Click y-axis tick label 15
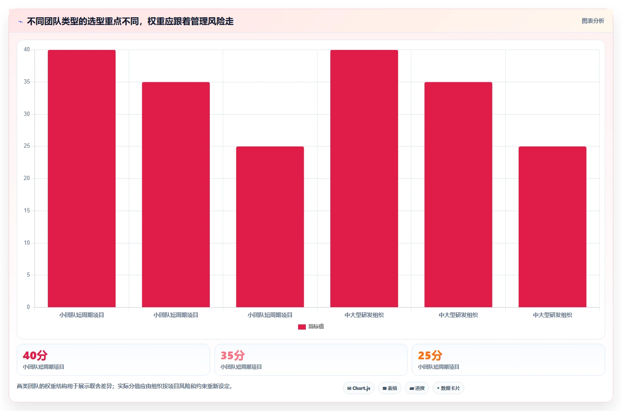 pyautogui.click(x=27, y=211)
